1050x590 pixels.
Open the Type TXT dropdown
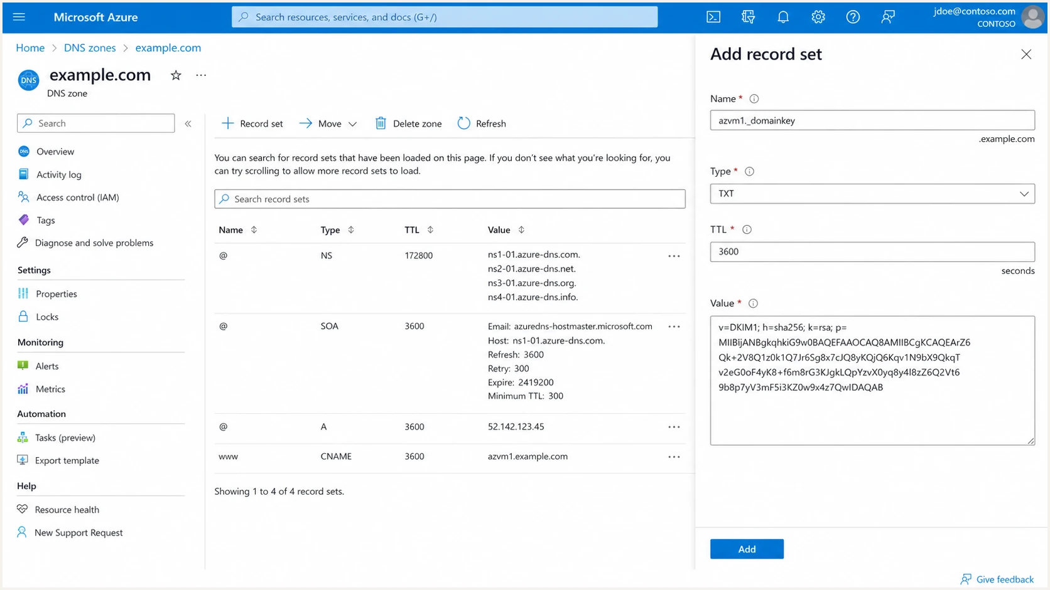872,194
